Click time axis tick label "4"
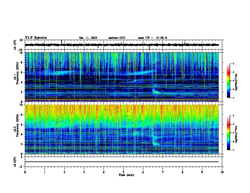 click(104, 172)
